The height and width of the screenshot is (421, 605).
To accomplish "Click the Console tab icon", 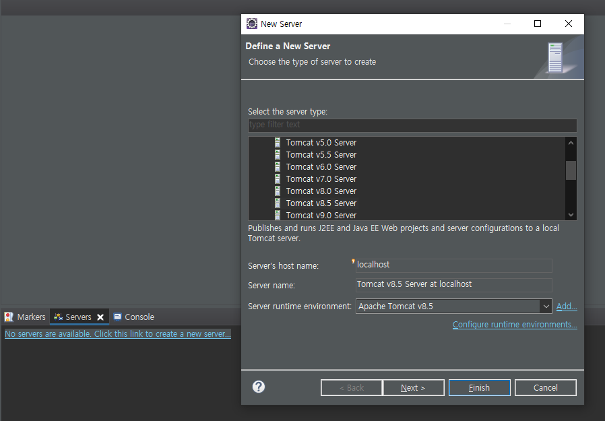I will [117, 317].
